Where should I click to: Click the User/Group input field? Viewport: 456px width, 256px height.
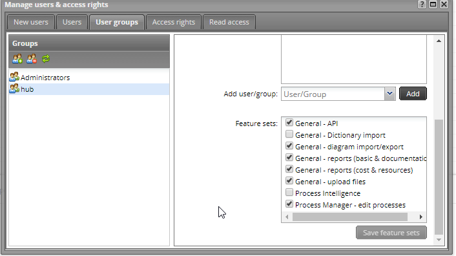pos(333,94)
